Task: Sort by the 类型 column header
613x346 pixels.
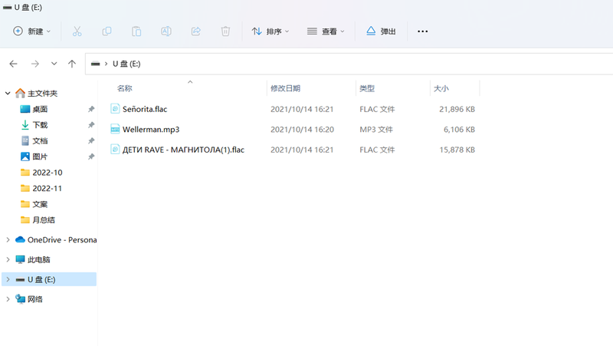Action: [367, 88]
